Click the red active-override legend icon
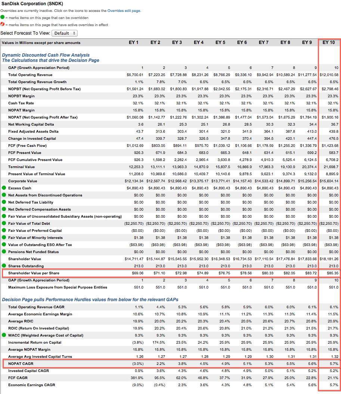This screenshot has height=394, width=341. click(3, 24)
